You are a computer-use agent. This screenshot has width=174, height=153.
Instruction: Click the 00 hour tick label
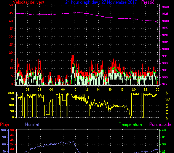pos(157,89)
